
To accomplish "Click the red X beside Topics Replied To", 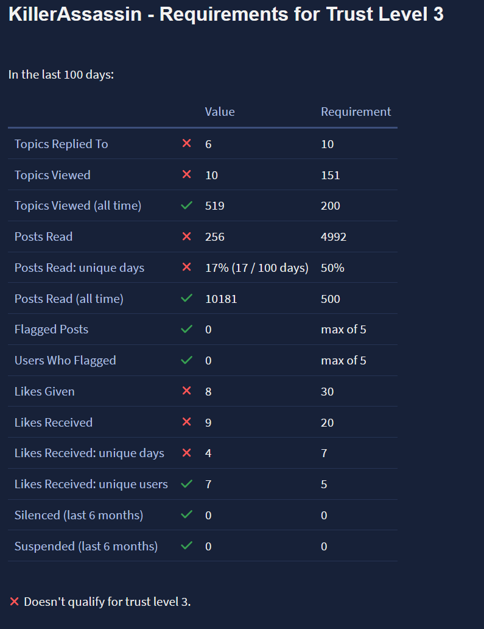I will 187,144.
